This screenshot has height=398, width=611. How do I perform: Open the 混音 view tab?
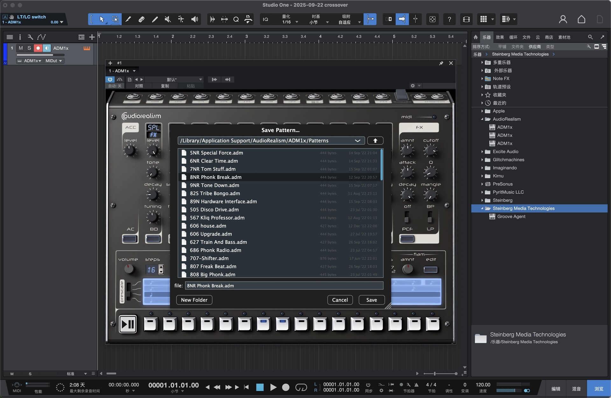coord(576,389)
